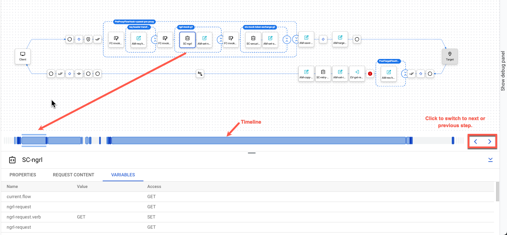This screenshot has height=235, width=507.
Task: Click the AM-res-h policy in PostTargetFlowHook
Action: coord(389,74)
